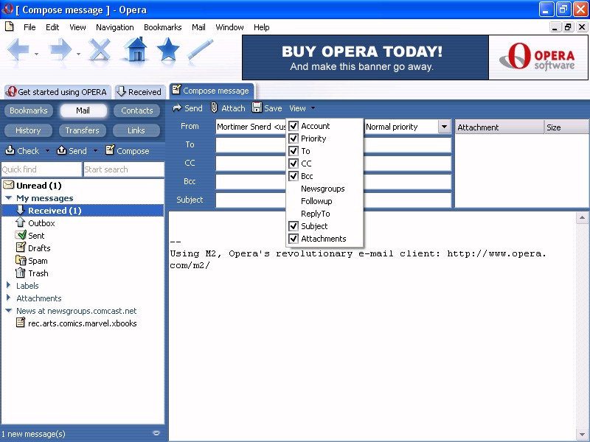Select the Trash folder icon
Screen dimensions: 590x442
coord(21,273)
